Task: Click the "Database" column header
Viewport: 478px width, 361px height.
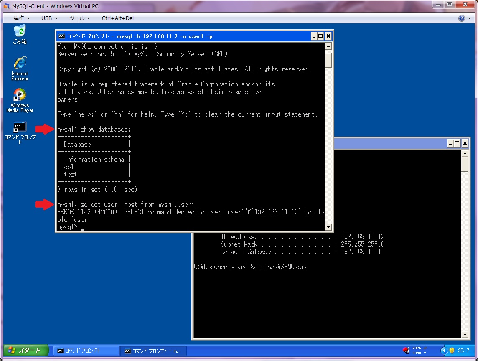Action: click(77, 144)
